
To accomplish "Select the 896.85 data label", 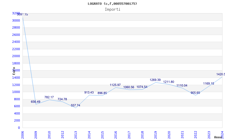I will click(x=102, y=93).
